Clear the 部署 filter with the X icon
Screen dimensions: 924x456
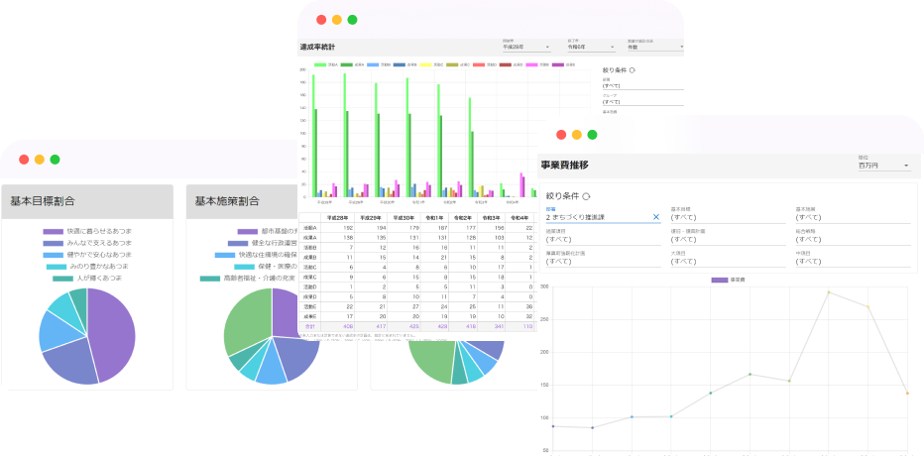tap(655, 216)
